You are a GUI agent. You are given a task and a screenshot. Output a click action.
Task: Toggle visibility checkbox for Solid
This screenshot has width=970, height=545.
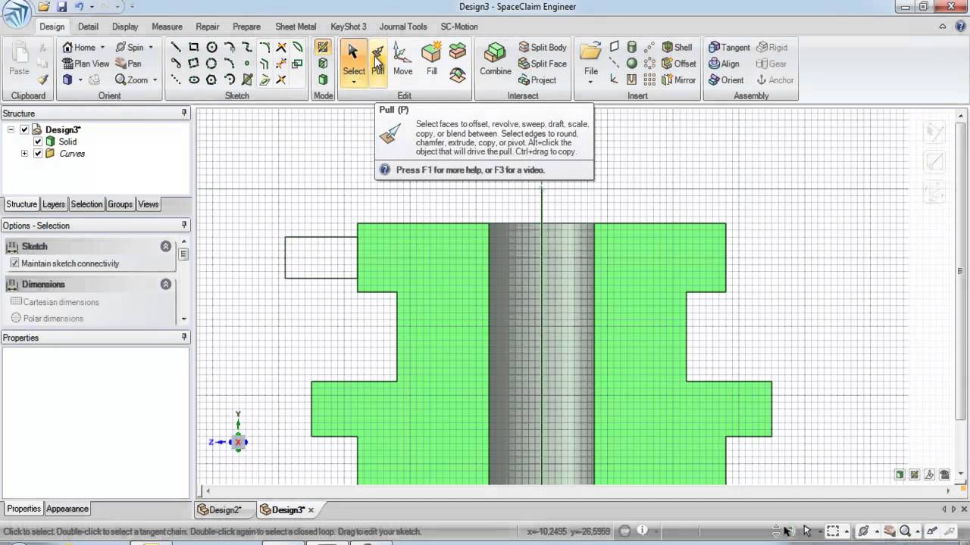38,142
